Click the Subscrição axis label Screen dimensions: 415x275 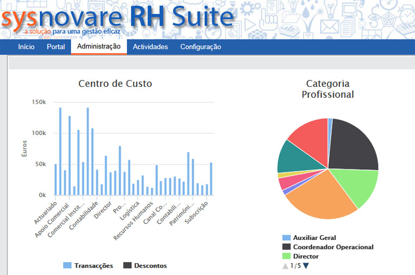pyautogui.click(x=196, y=212)
